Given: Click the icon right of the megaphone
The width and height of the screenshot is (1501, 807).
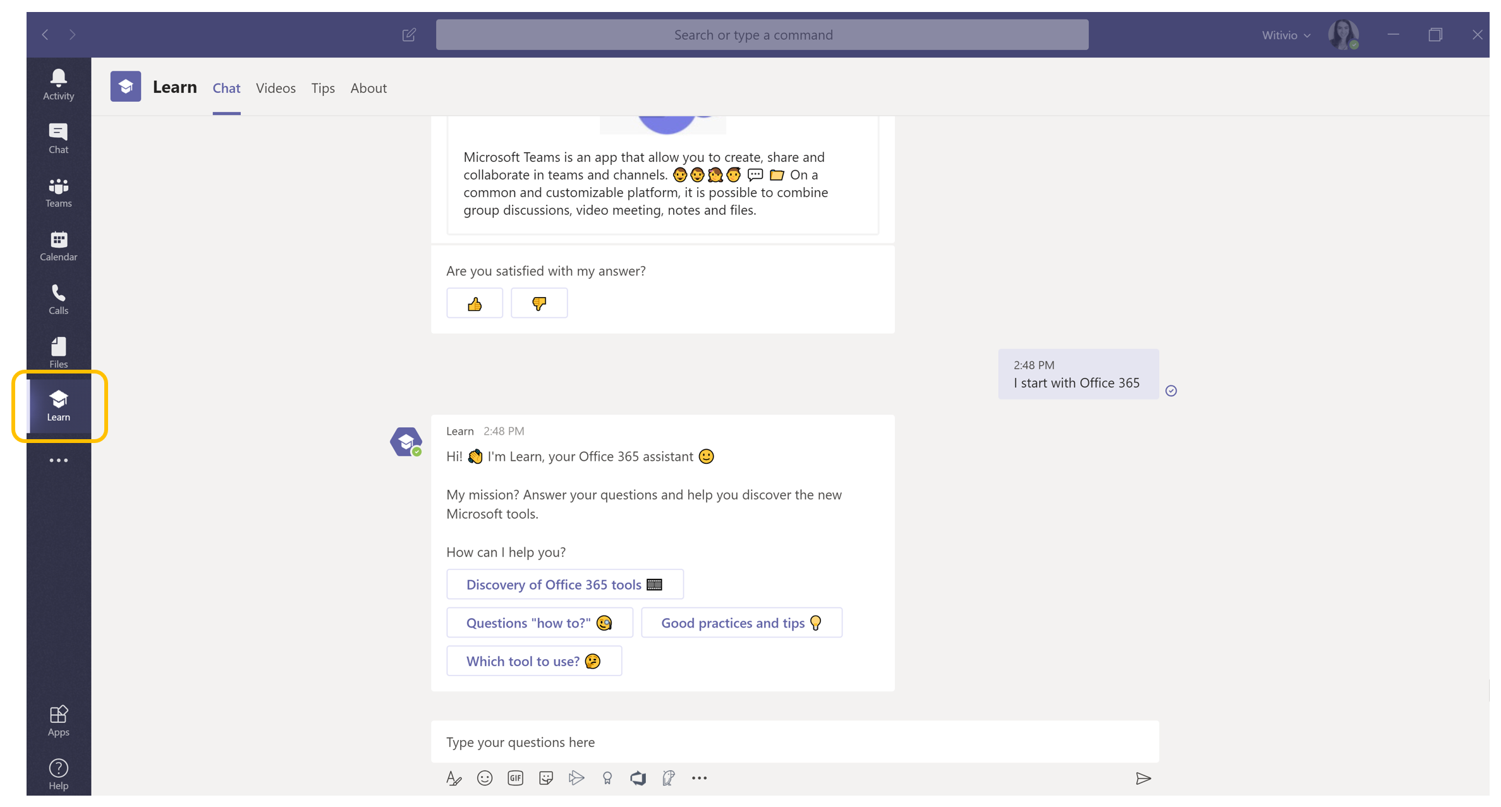Looking at the screenshot, I should (x=668, y=778).
